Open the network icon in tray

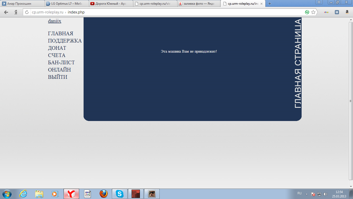[319, 194]
